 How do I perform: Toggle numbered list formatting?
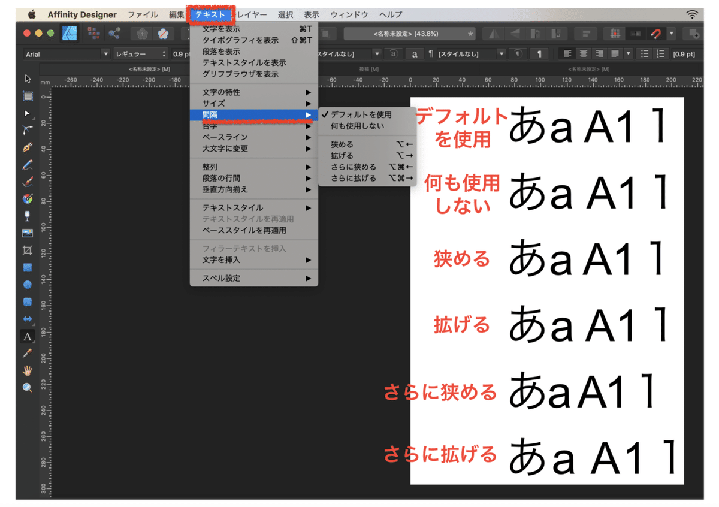[661, 54]
